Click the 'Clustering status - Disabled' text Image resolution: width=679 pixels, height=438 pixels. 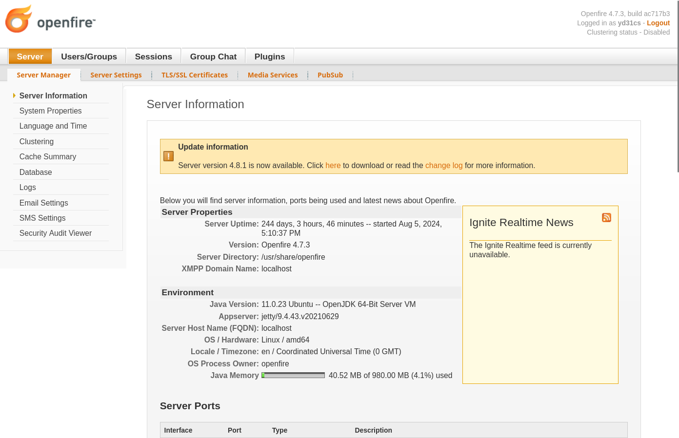(x=628, y=32)
